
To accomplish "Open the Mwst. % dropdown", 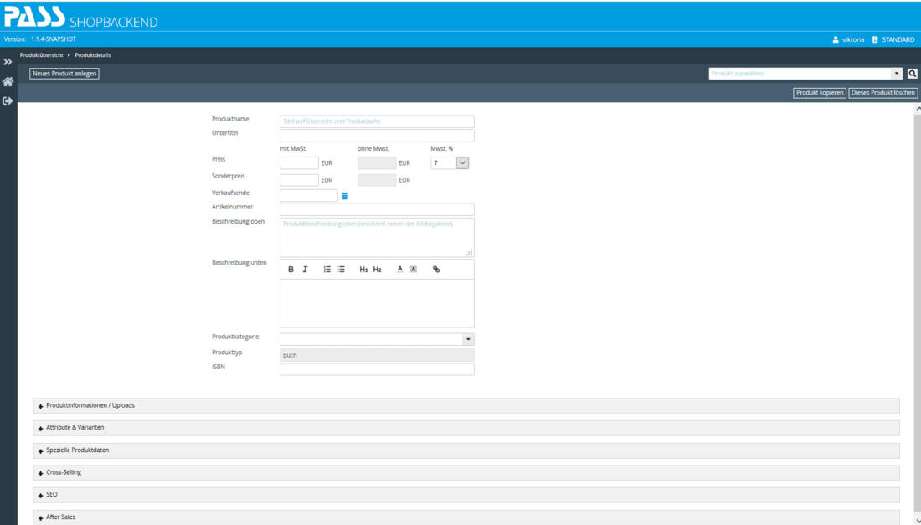I will [462, 162].
